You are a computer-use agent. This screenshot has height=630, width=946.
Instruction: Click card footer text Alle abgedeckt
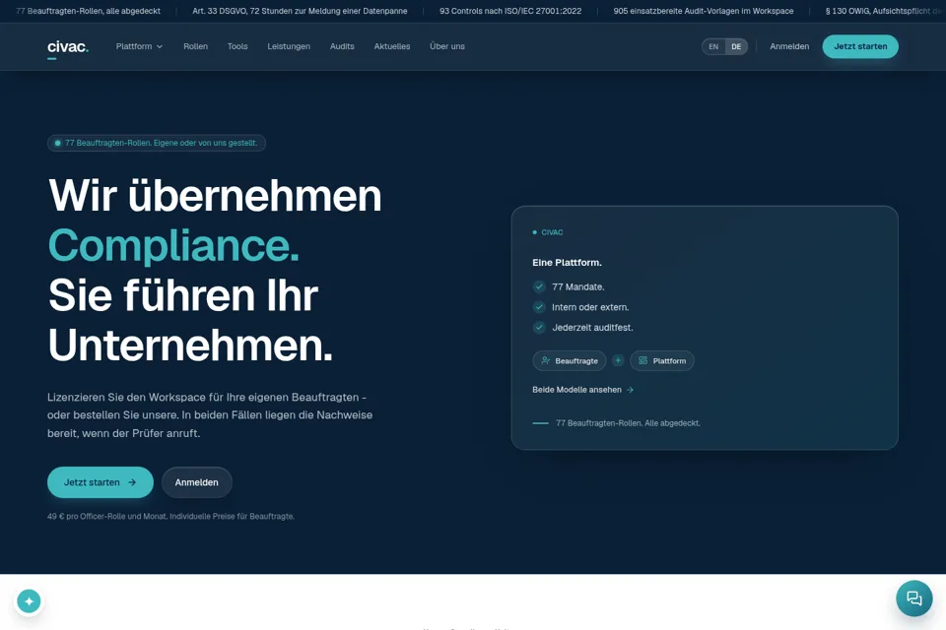(672, 423)
